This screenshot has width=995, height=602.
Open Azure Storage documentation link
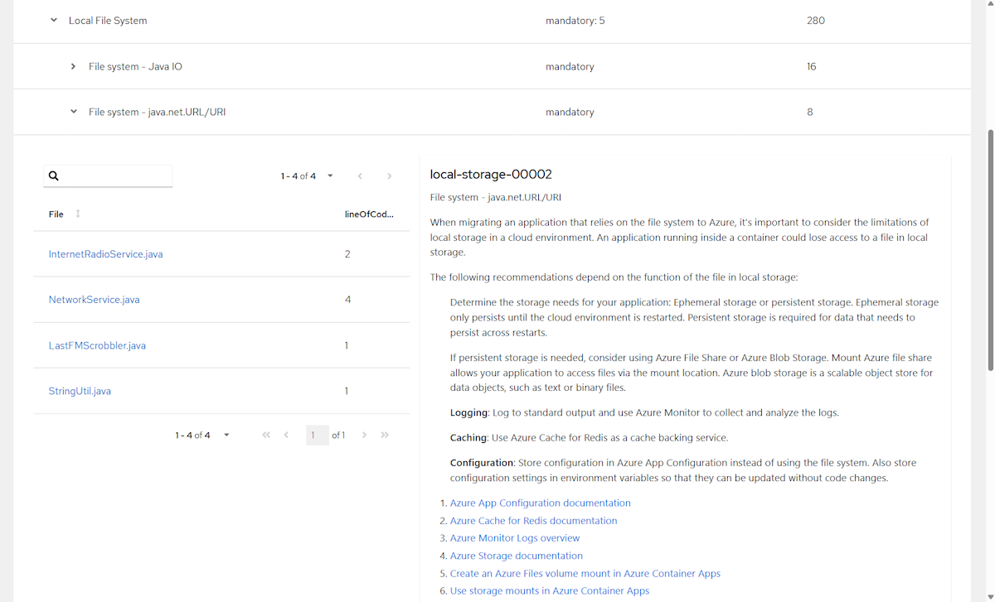(x=516, y=556)
